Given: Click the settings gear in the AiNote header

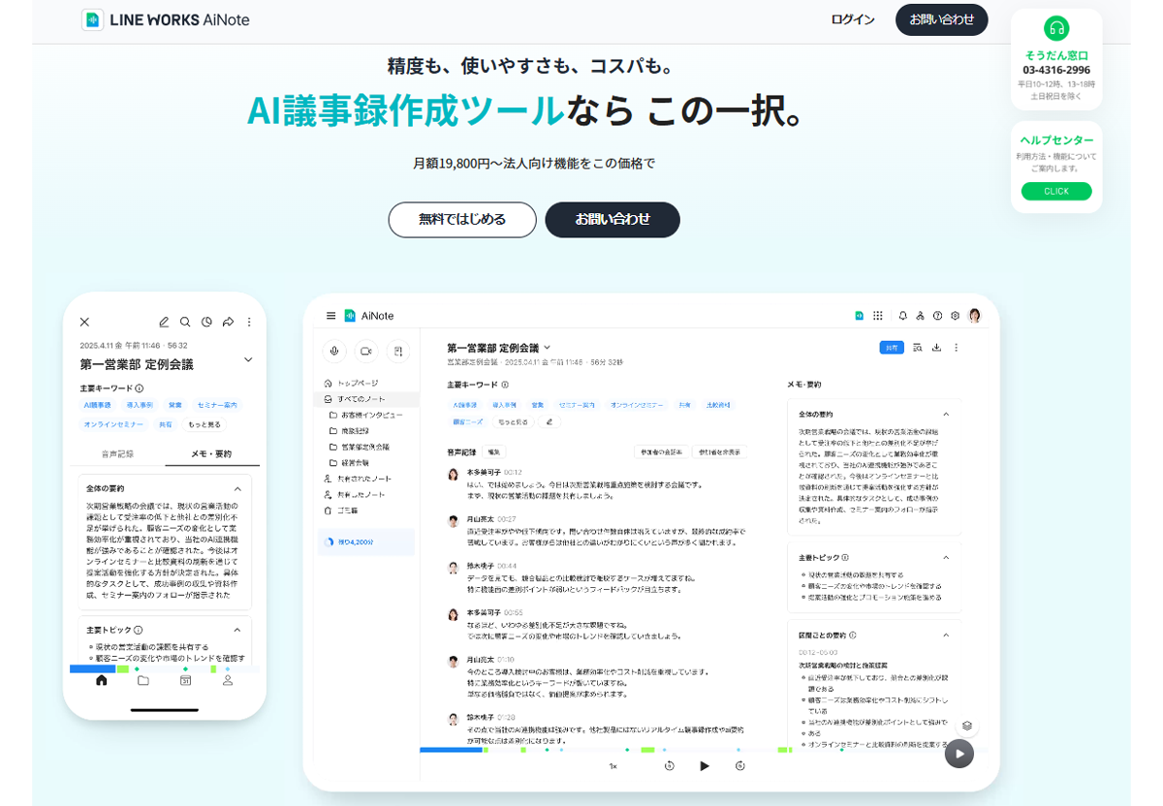Looking at the screenshot, I should pos(956,316).
